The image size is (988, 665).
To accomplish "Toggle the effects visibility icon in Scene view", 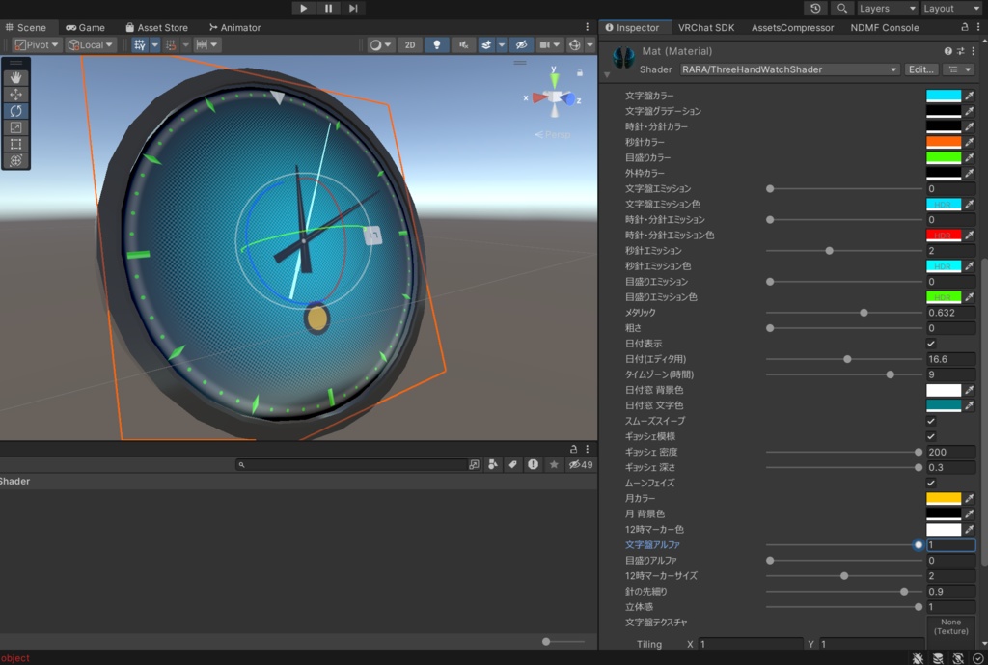I will click(486, 44).
